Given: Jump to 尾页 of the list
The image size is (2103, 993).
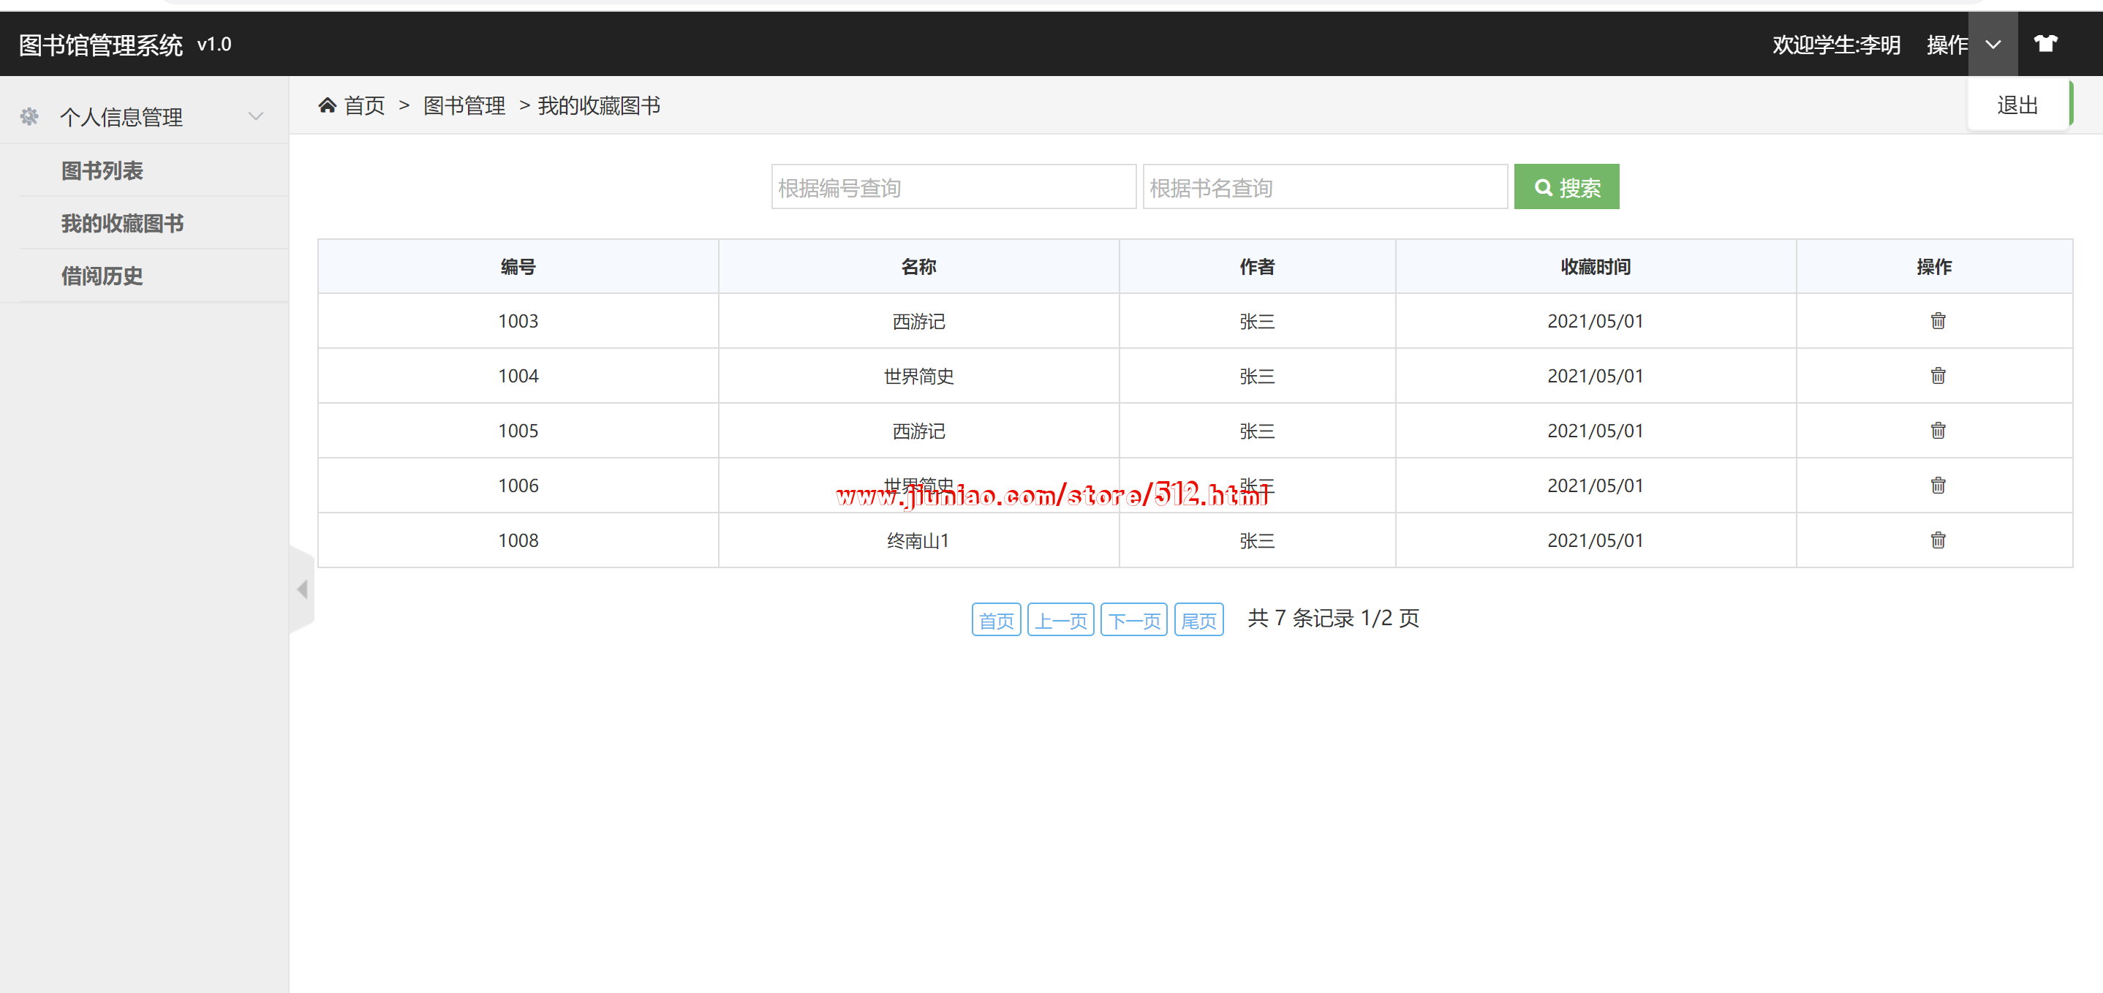Looking at the screenshot, I should pos(1198,620).
